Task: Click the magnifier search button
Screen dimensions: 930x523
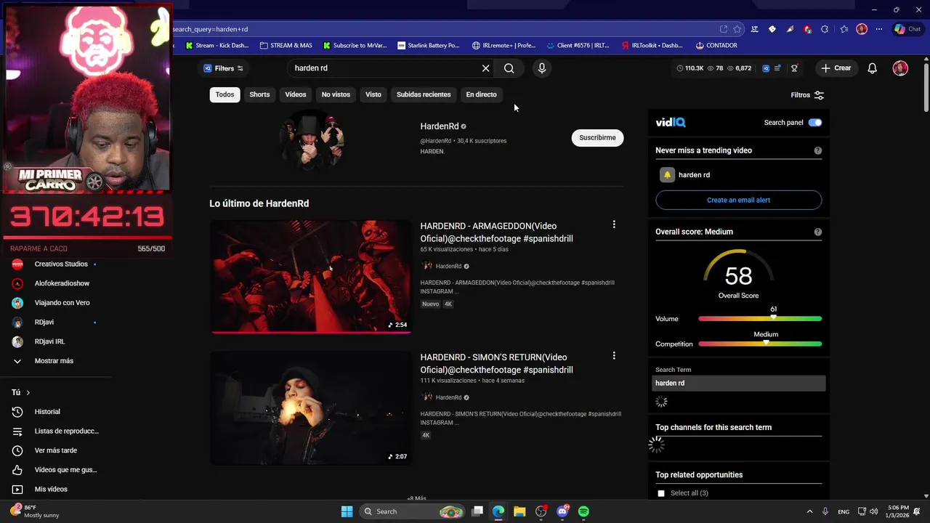Action: pyautogui.click(x=509, y=68)
